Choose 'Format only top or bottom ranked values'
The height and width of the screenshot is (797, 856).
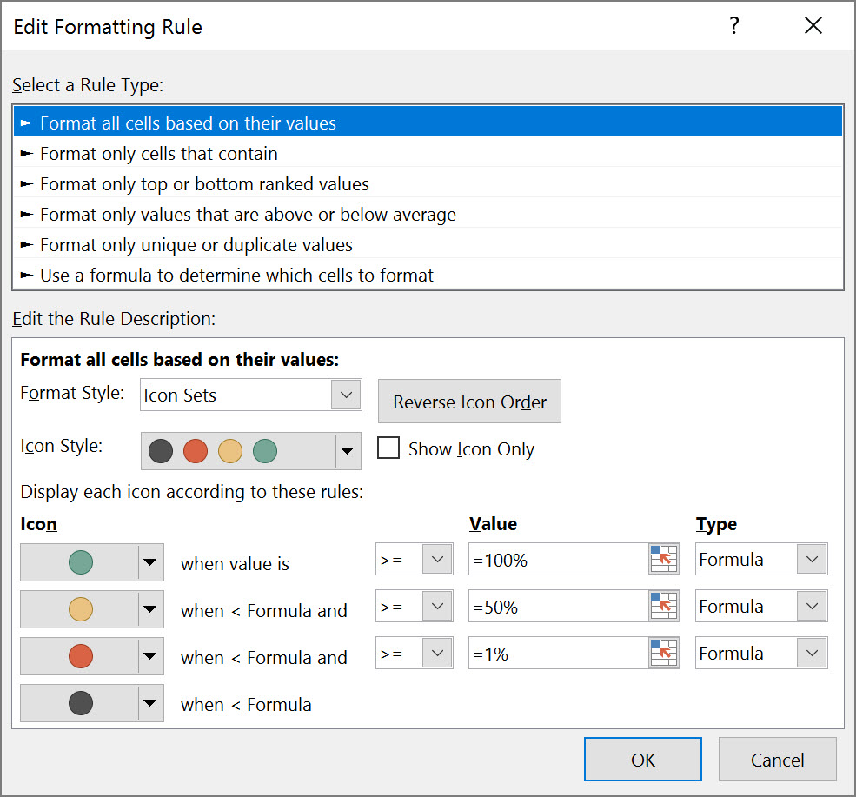tap(204, 184)
